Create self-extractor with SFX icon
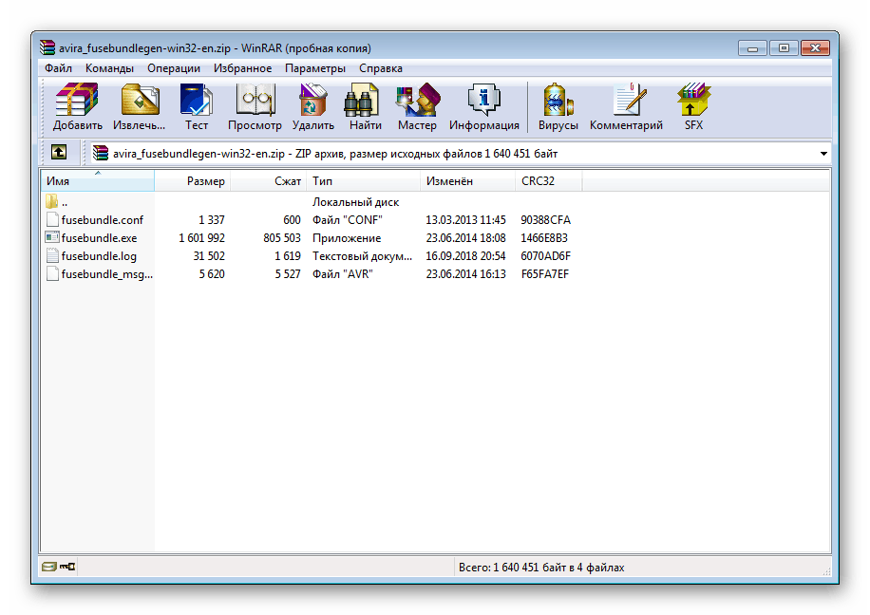Image resolution: width=870 pixels, height=615 pixels. (x=693, y=106)
